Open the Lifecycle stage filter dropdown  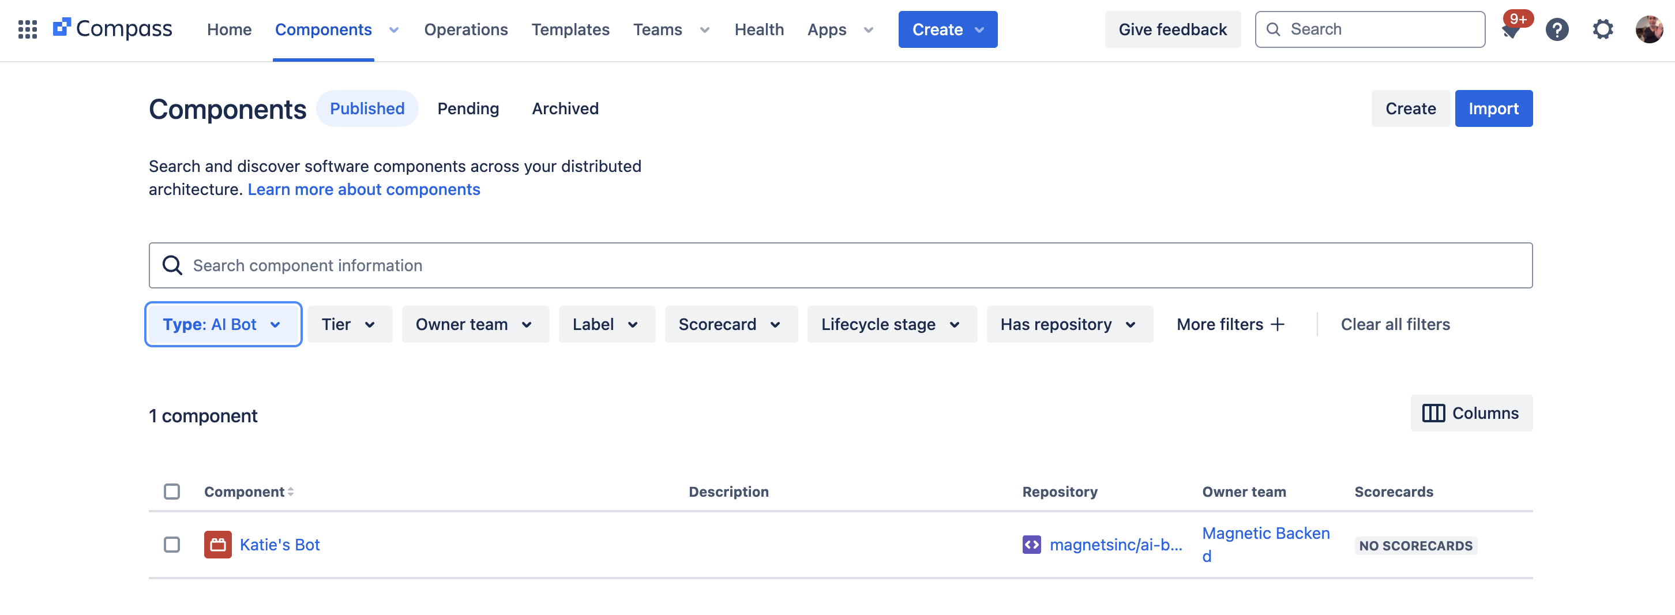click(892, 324)
